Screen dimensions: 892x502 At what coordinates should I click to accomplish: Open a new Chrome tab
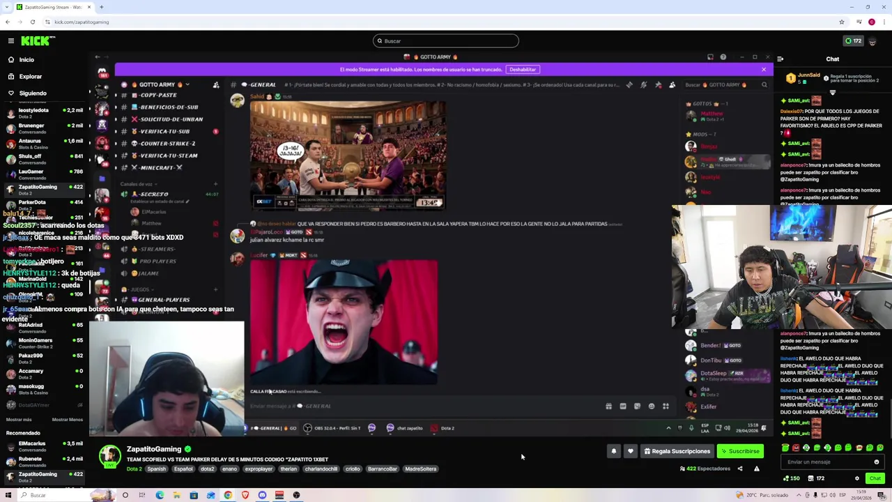pyautogui.click(x=101, y=7)
